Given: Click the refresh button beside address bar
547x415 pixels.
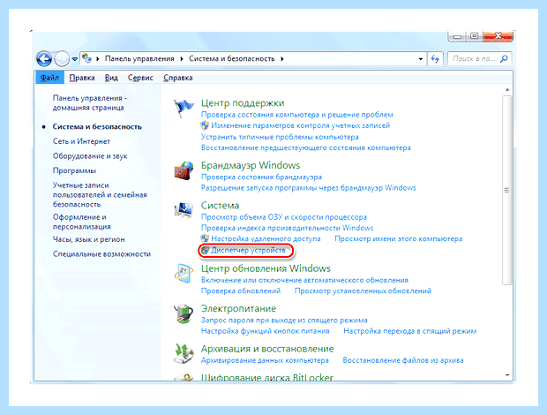Looking at the screenshot, I should (435, 58).
